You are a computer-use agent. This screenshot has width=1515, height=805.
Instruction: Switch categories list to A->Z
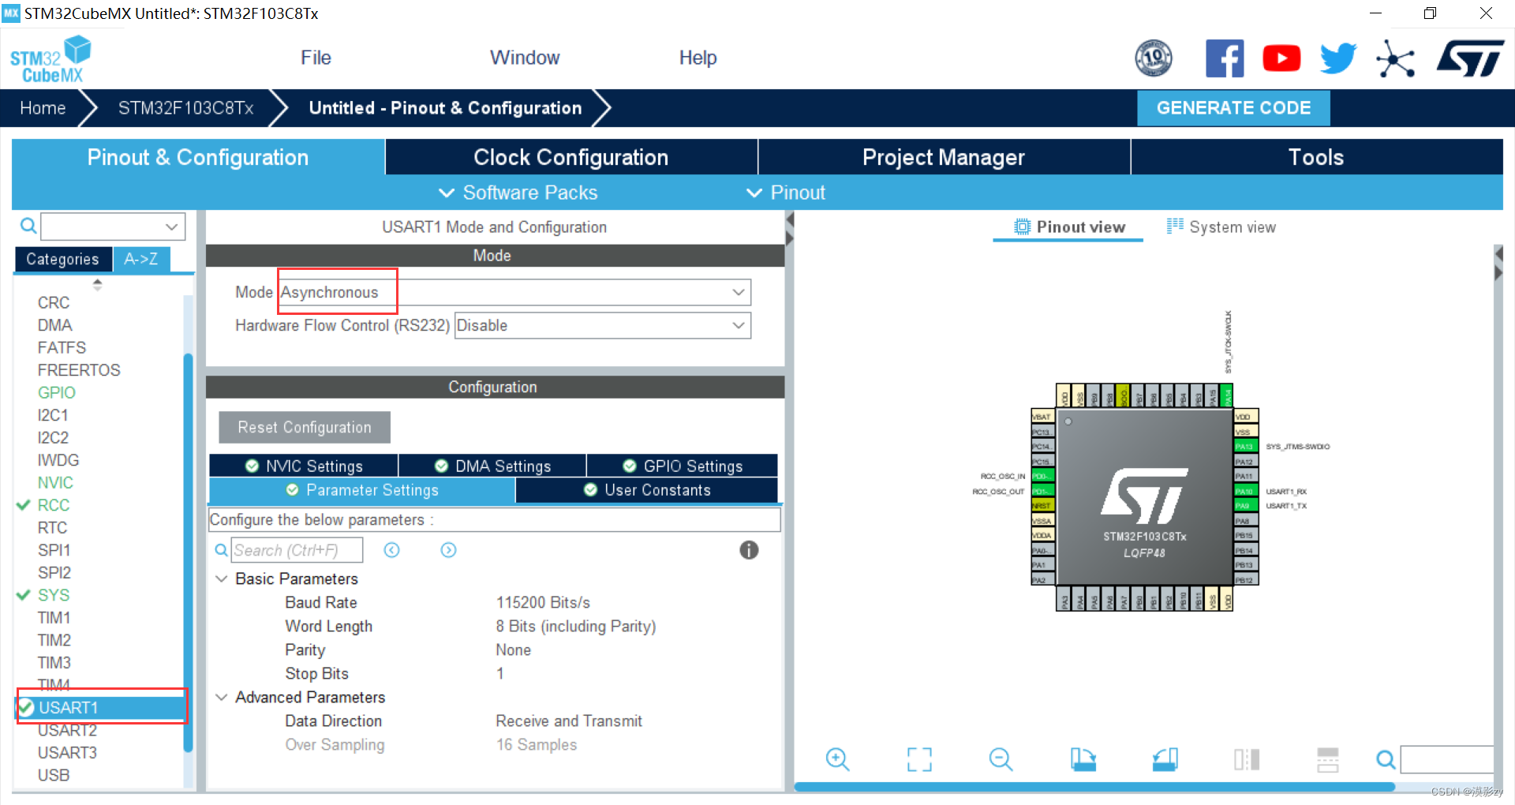(141, 259)
